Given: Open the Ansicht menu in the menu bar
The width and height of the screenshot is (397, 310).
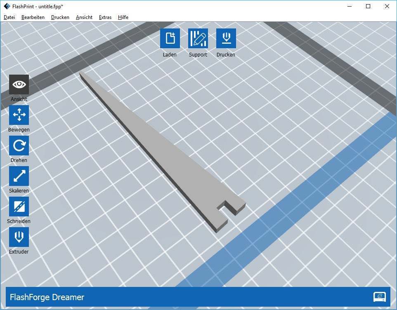Looking at the screenshot, I should pos(84,17).
